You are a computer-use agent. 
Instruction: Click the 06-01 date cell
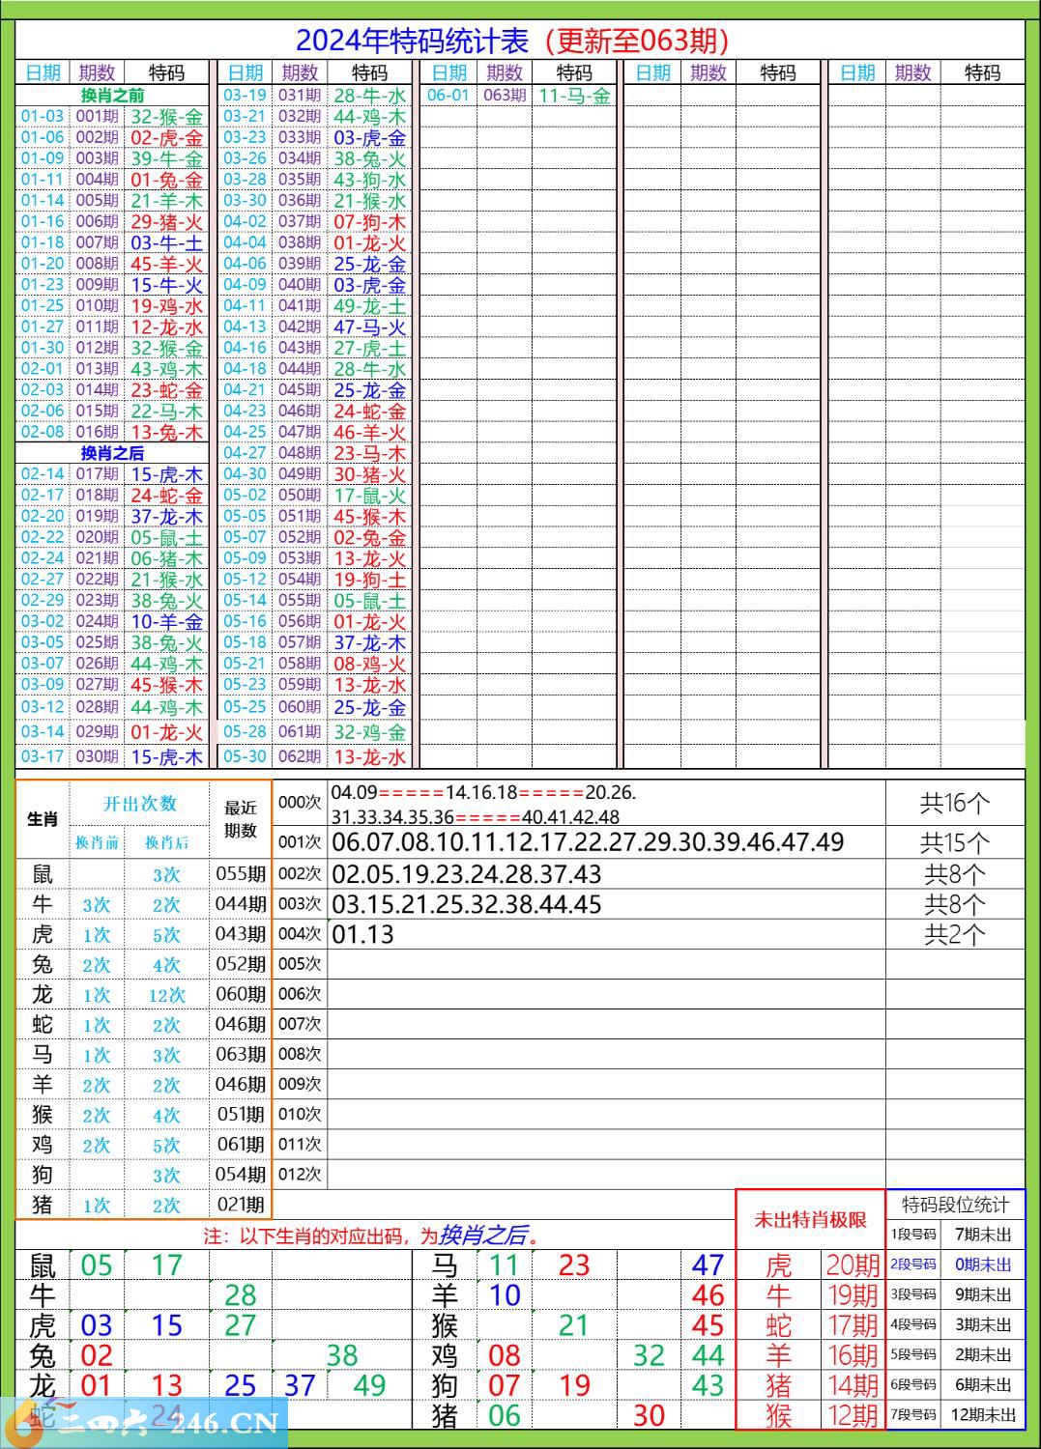coord(448,96)
